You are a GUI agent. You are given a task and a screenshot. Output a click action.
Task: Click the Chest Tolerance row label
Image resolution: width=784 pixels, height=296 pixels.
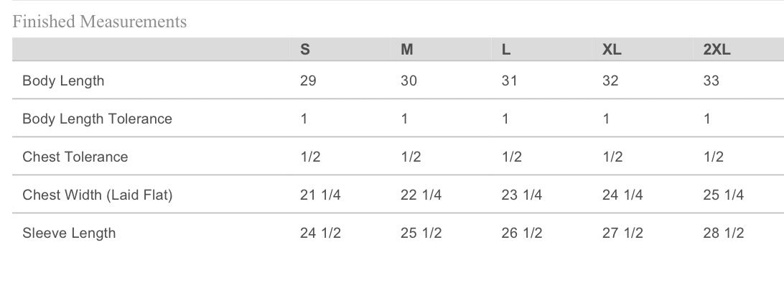coord(75,157)
